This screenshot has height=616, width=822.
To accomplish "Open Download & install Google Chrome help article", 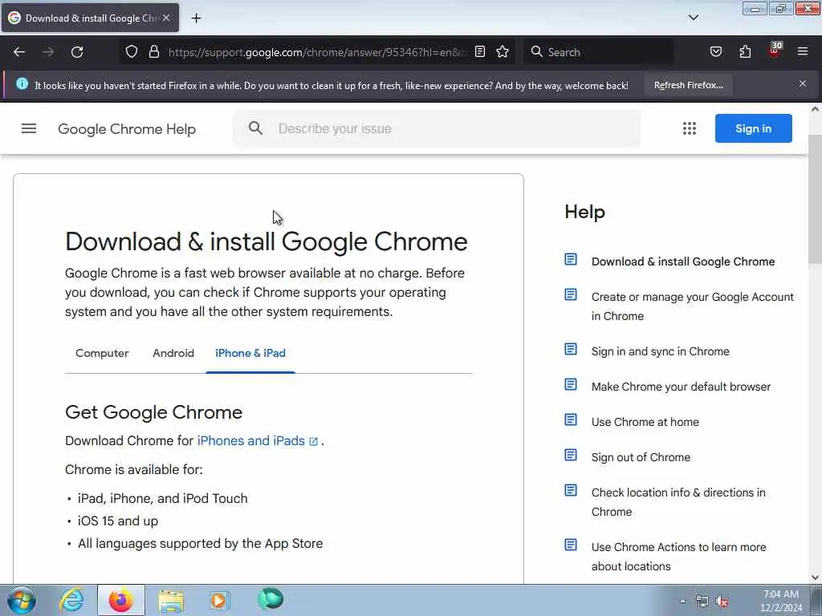I will click(x=682, y=261).
